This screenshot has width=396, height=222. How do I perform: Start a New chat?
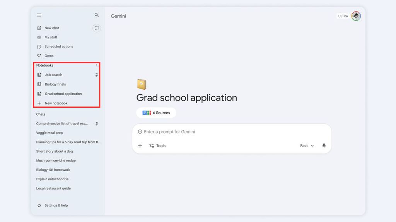51,28
